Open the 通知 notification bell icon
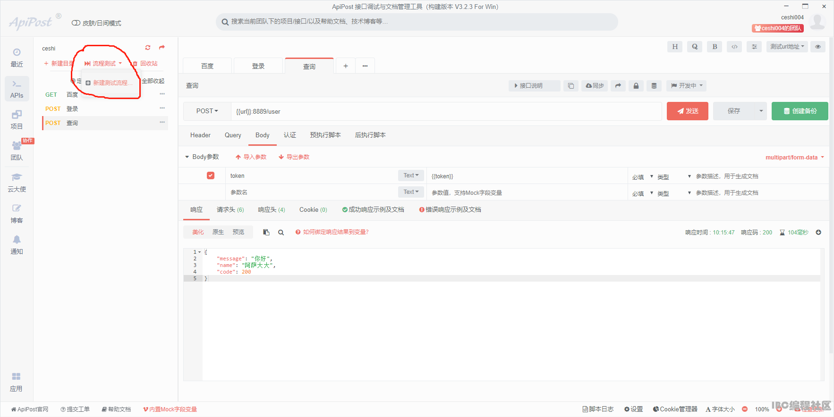 [17, 245]
